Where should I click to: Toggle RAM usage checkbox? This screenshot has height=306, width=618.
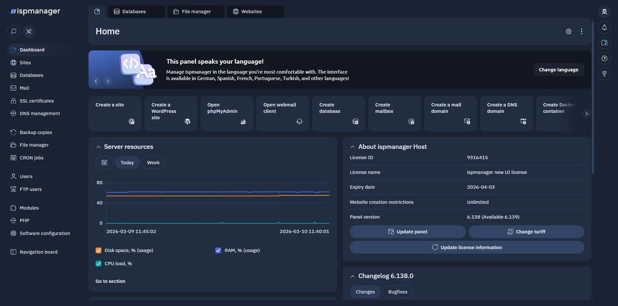point(218,250)
